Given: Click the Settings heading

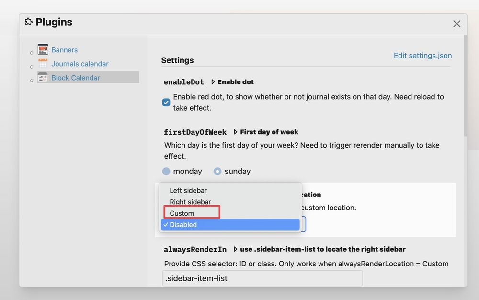Looking at the screenshot, I should pyautogui.click(x=177, y=60).
